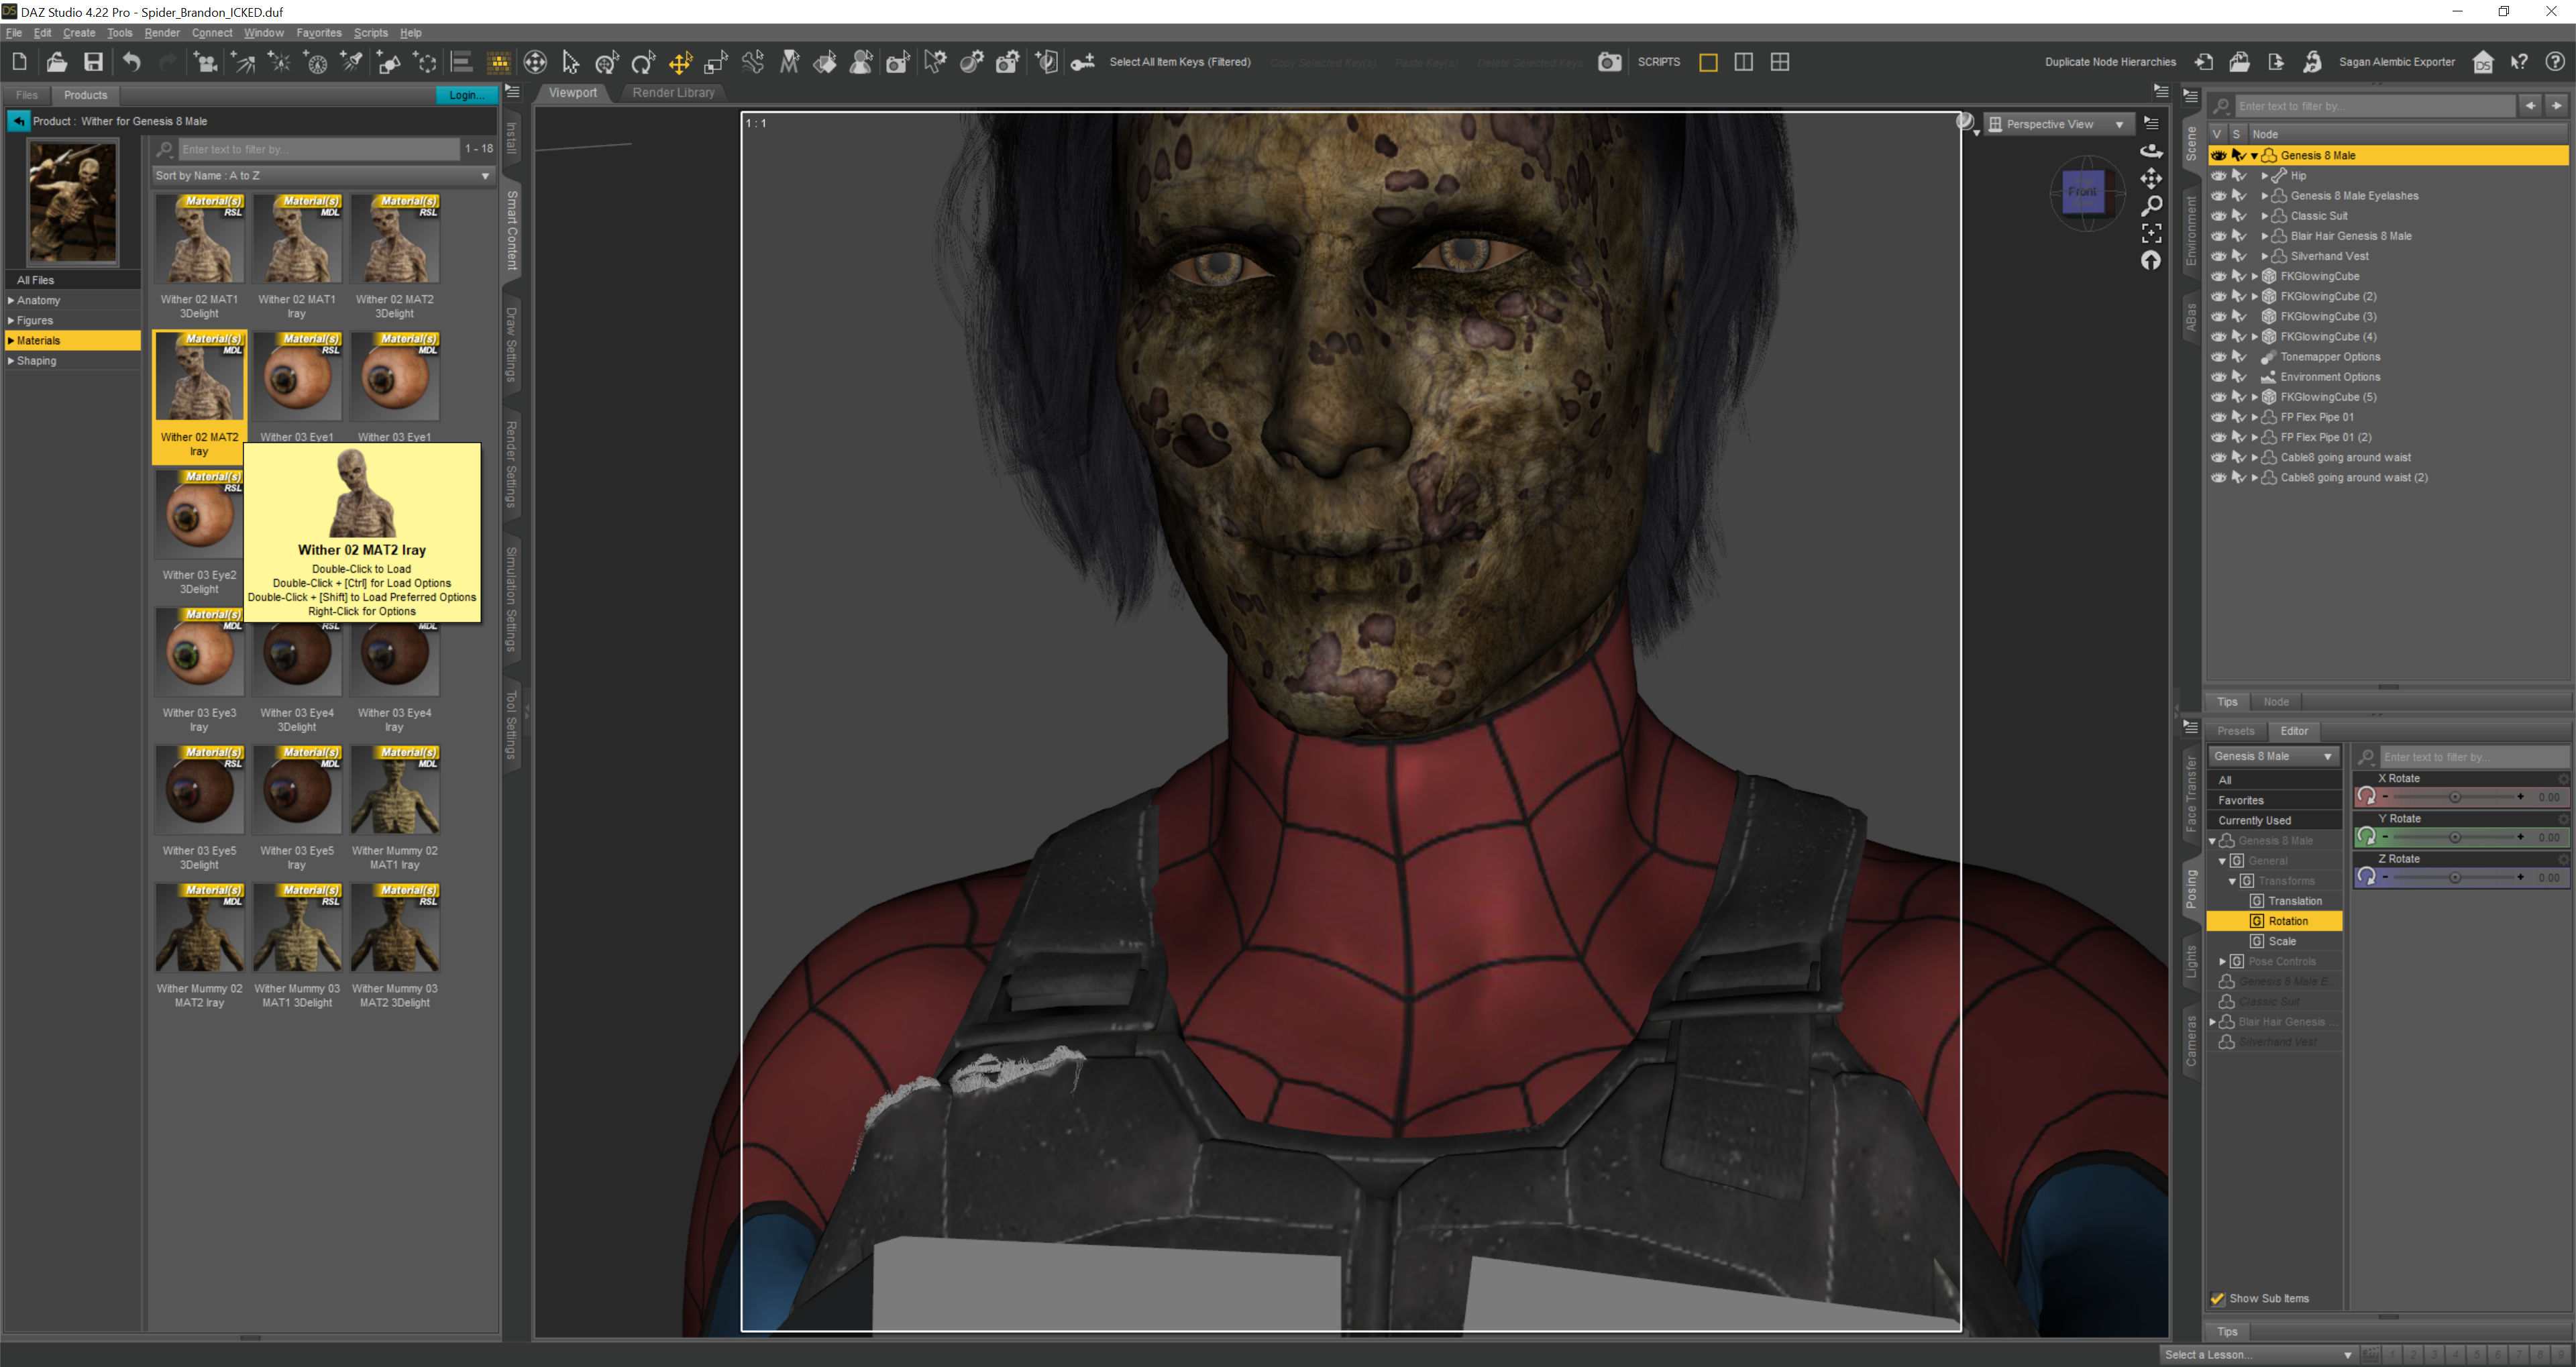Activate the Node Selection arrow tool

pyautogui.click(x=571, y=62)
